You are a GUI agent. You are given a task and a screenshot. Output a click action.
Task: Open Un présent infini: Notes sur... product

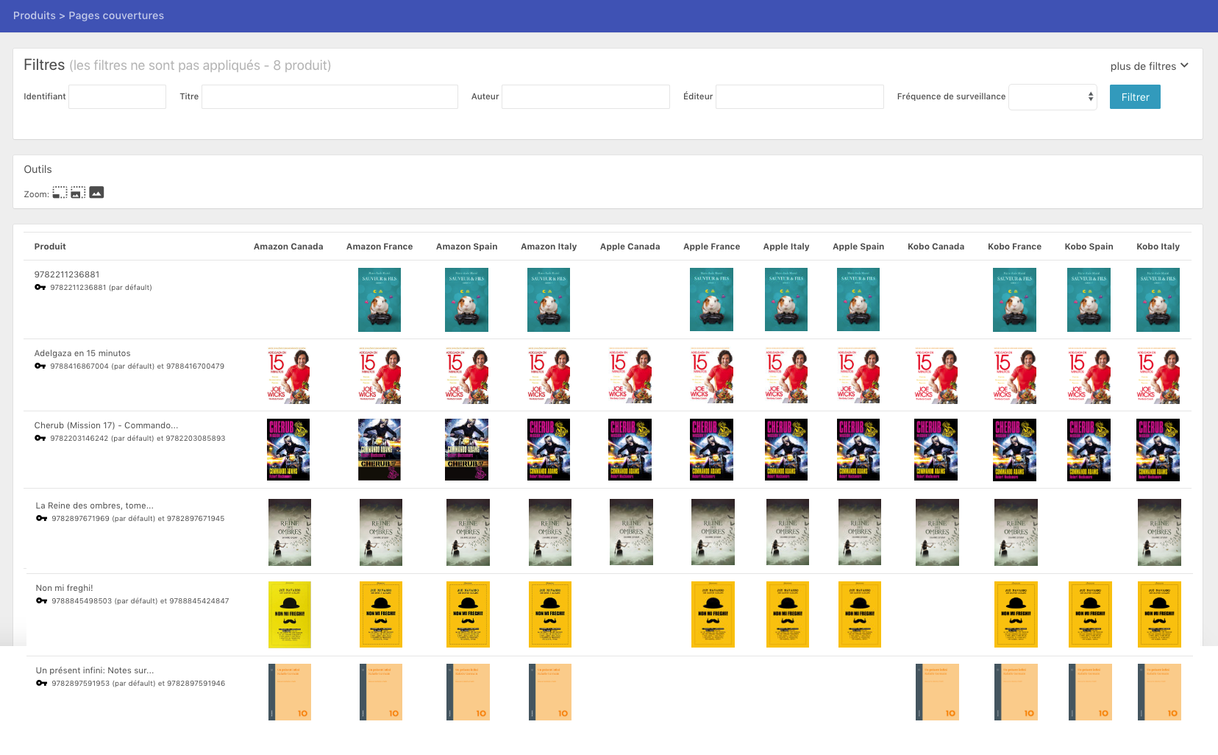(x=95, y=670)
